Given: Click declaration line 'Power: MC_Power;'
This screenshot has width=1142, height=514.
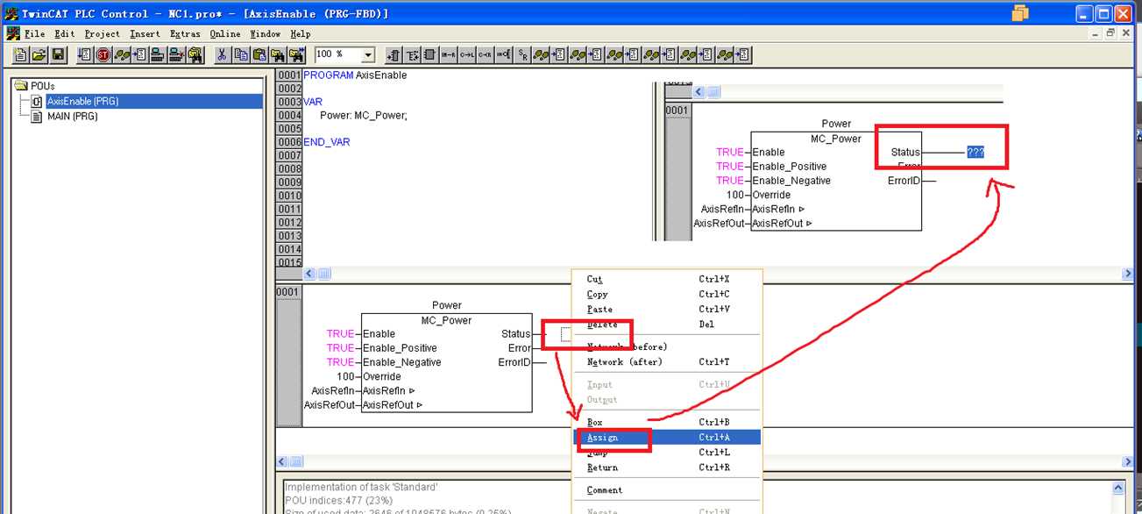Looking at the screenshot, I should pyautogui.click(x=364, y=115).
